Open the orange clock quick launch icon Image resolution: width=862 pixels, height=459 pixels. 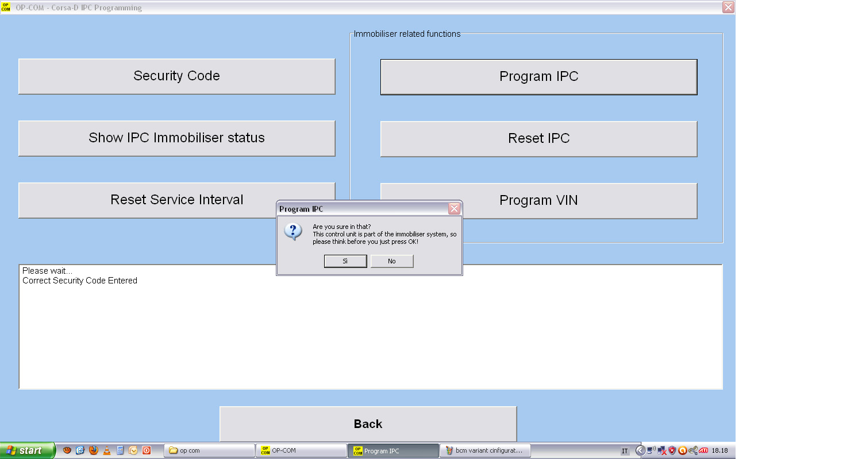point(133,450)
